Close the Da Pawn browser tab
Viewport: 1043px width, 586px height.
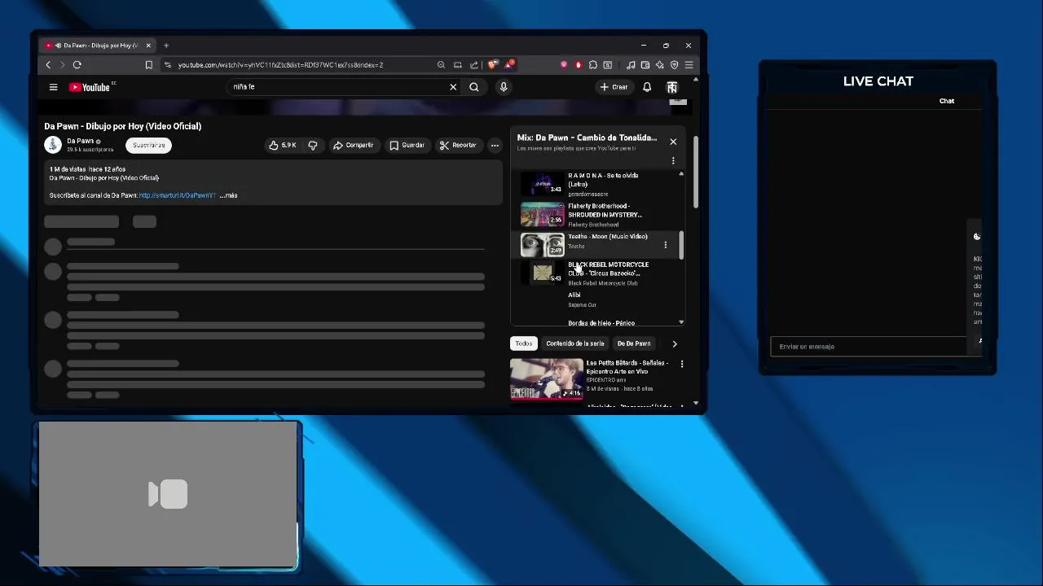pyautogui.click(x=148, y=46)
